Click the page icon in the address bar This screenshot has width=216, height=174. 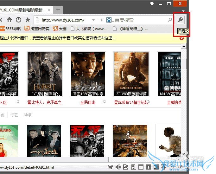tap(37, 20)
